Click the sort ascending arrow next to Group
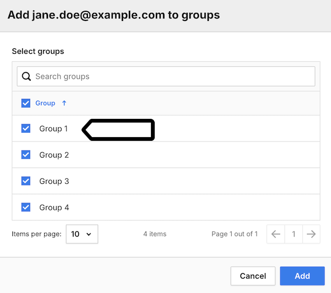 click(x=64, y=103)
